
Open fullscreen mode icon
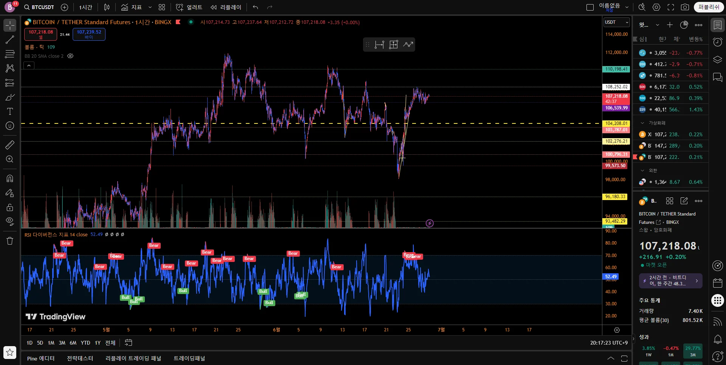click(x=671, y=7)
